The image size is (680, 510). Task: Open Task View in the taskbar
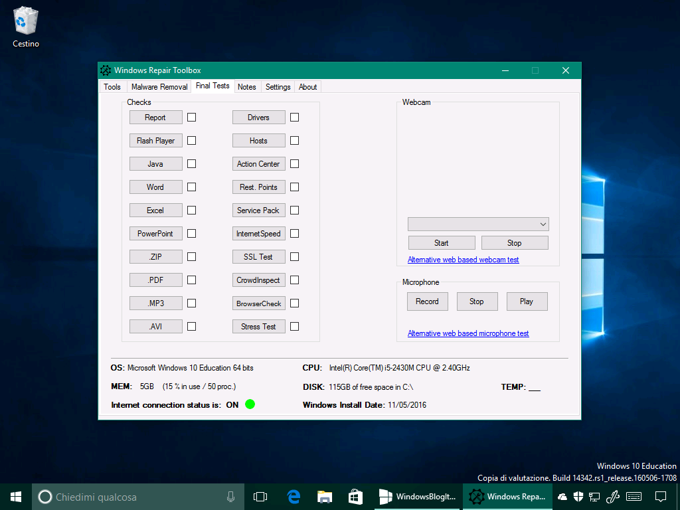pos(260,497)
